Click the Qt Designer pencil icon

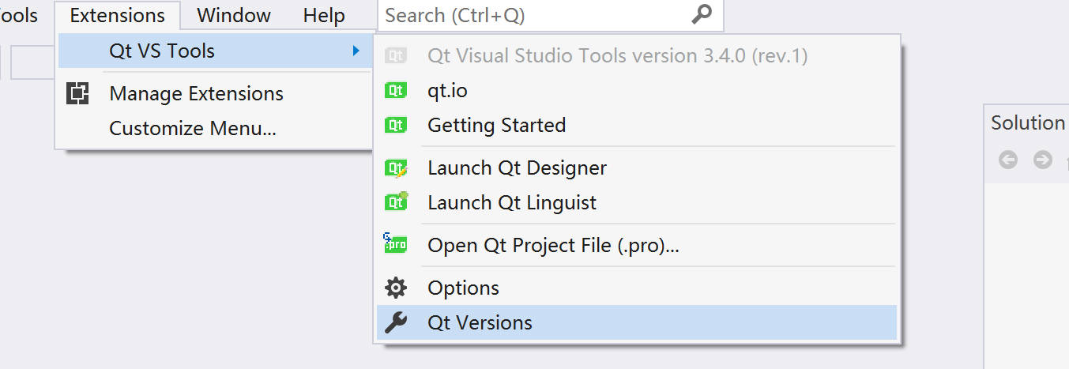pos(395,168)
